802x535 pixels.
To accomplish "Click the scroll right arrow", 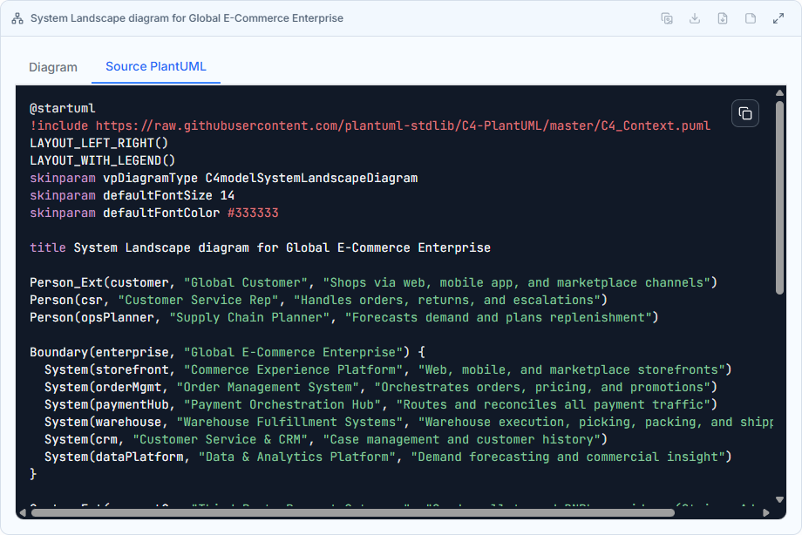I will 765,512.
